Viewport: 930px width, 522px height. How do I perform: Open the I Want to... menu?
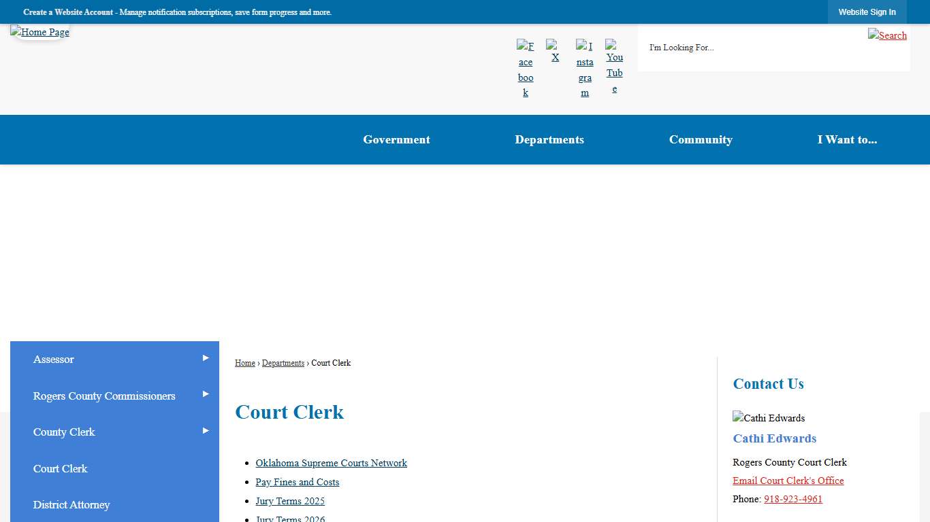(x=848, y=139)
